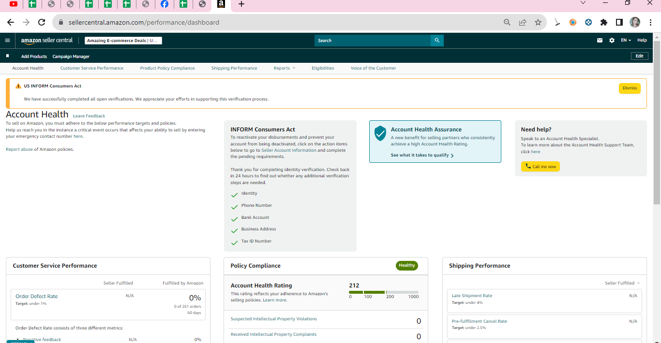Click the search magnifier button
The width and height of the screenshot is (661, 343).
[437, 41]
